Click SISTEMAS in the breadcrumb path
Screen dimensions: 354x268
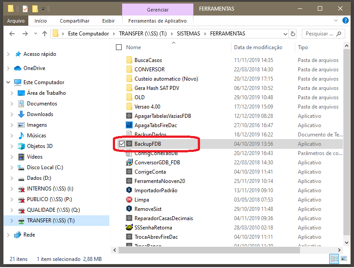[188, 34]
